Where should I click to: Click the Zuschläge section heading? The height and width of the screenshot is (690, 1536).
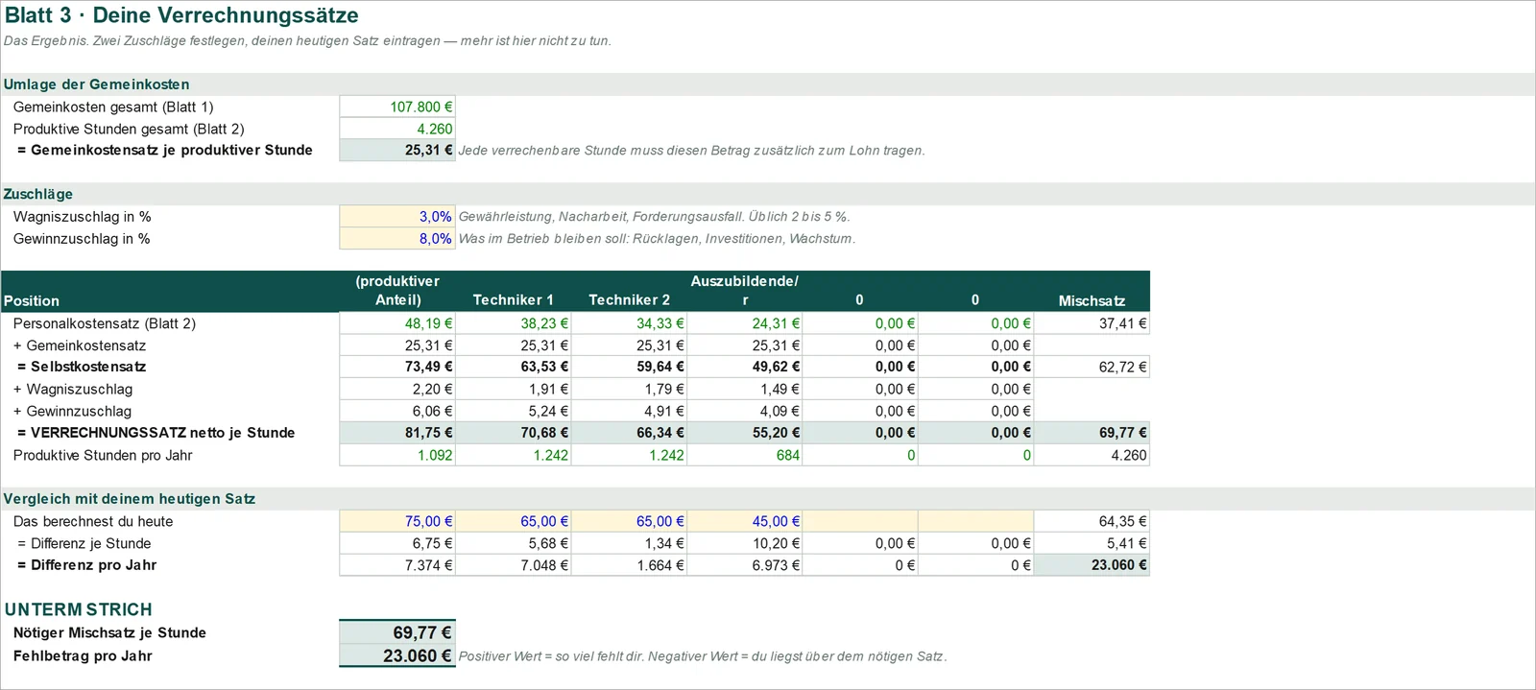(x=38, y=194)
